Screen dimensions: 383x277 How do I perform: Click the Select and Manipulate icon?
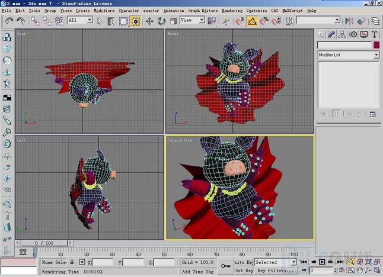coord(226,21)
